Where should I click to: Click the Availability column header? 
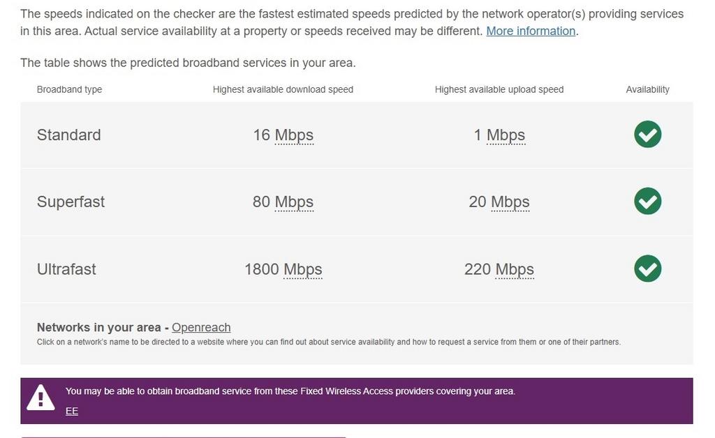click(x=647, y=89)
